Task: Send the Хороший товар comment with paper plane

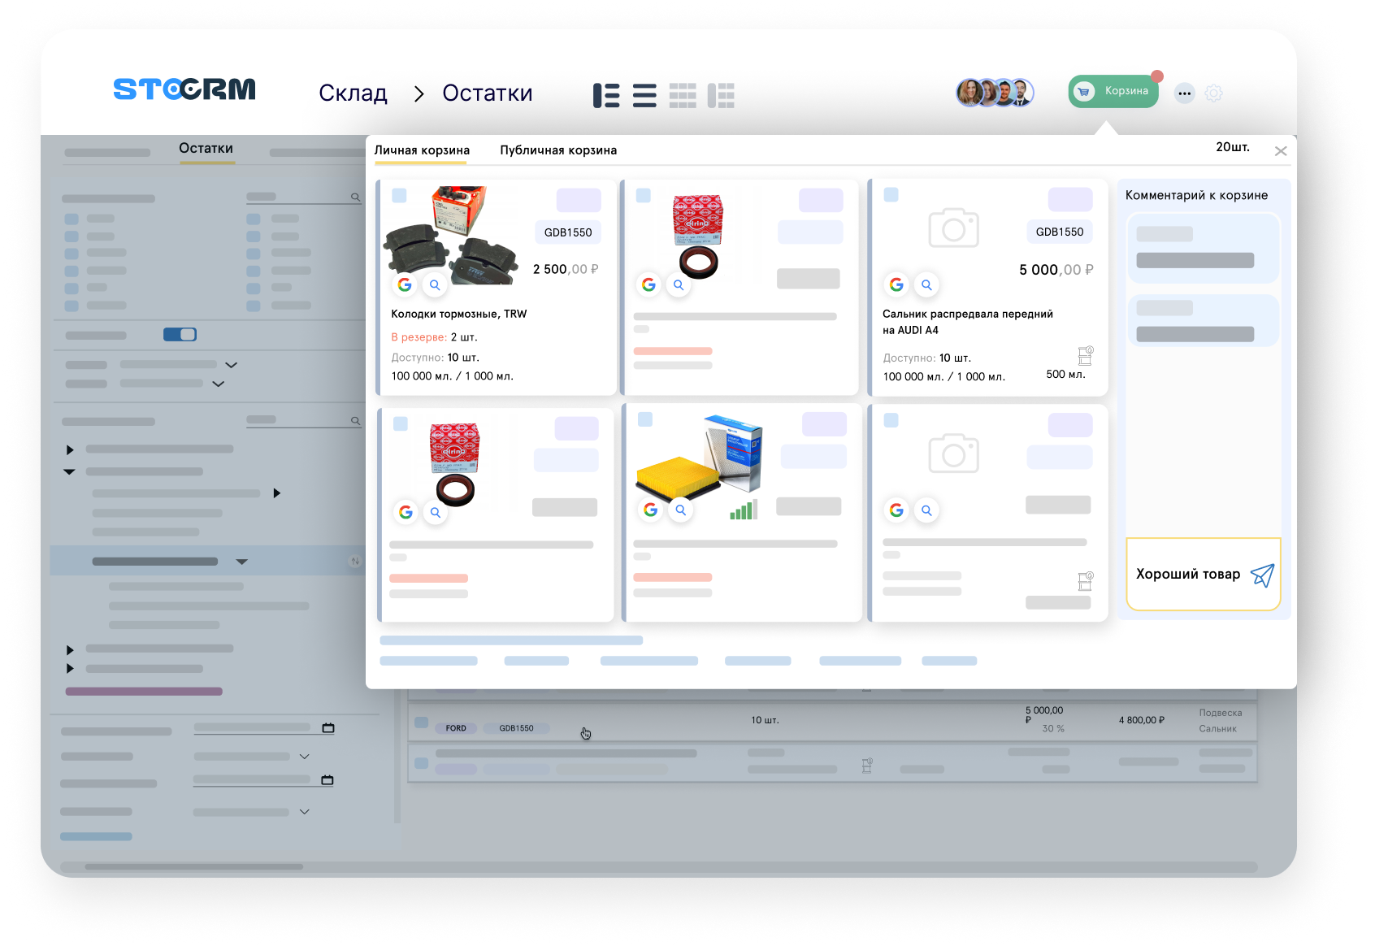Action: (1262, 575)
